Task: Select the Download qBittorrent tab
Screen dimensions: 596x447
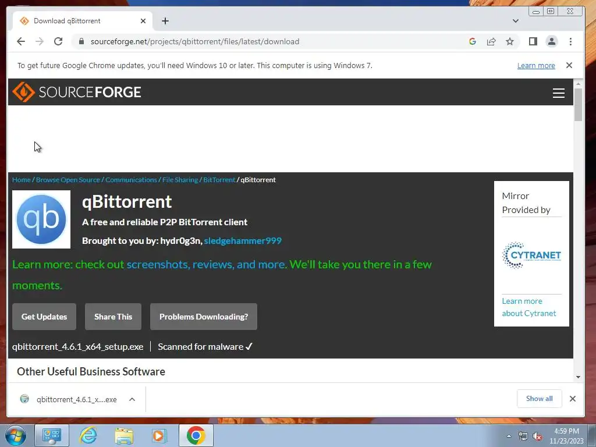Action: click(83, 21)
